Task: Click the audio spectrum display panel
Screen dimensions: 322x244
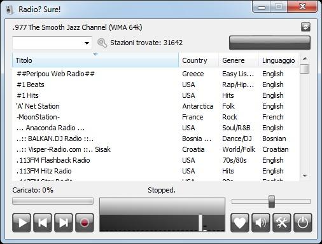Action: point(162,215)
